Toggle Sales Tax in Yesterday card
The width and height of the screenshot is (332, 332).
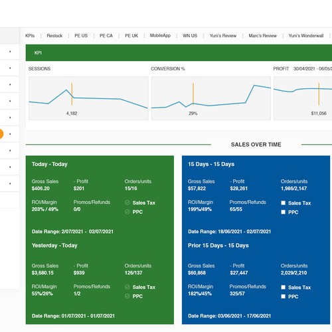[x=127, y=287]
